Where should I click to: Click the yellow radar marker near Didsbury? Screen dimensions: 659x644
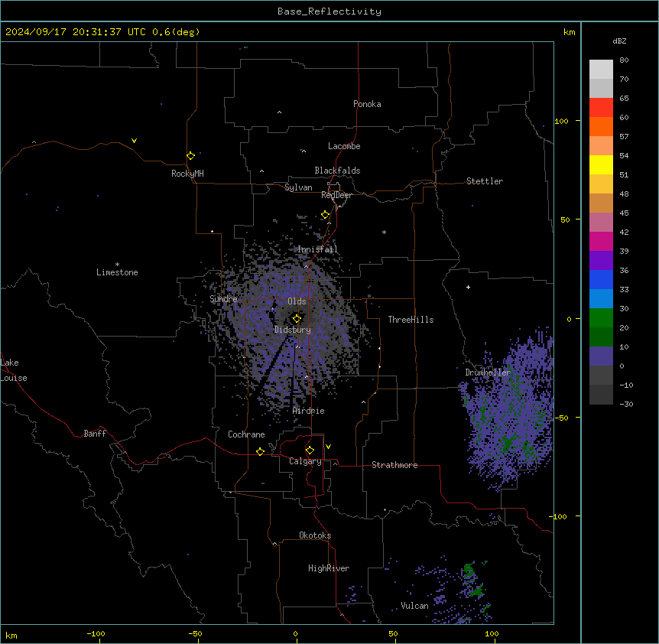[x=297, y=318]
